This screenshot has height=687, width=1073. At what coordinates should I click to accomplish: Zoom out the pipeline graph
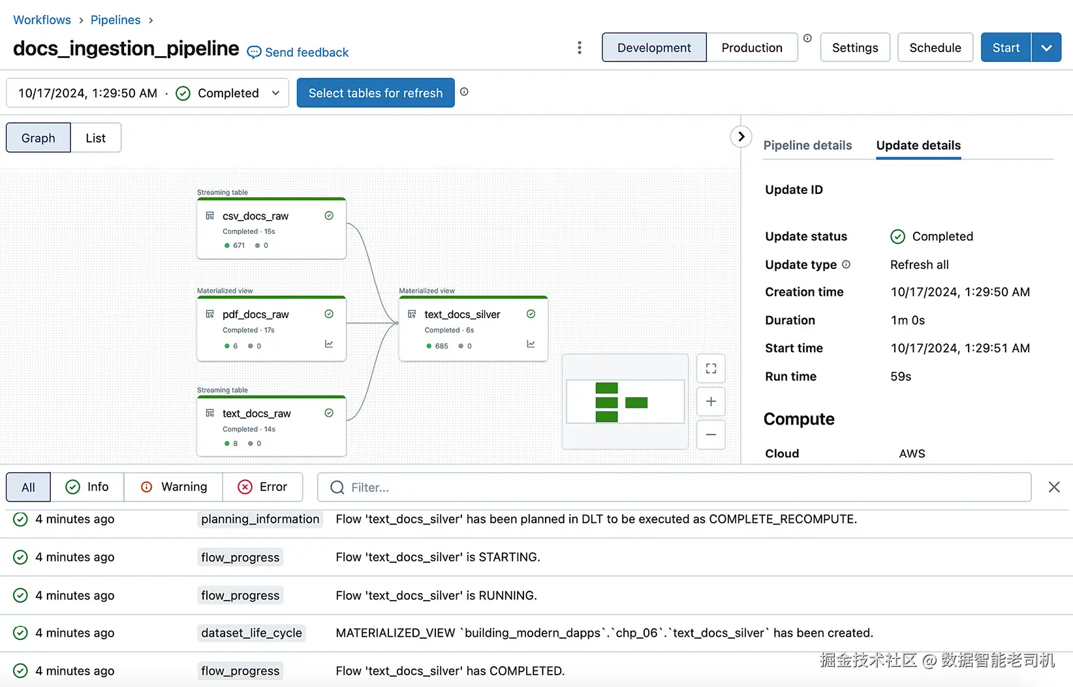(711, 435)
